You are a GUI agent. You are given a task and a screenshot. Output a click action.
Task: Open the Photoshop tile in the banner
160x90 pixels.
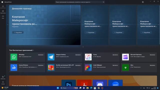[69, 83]
